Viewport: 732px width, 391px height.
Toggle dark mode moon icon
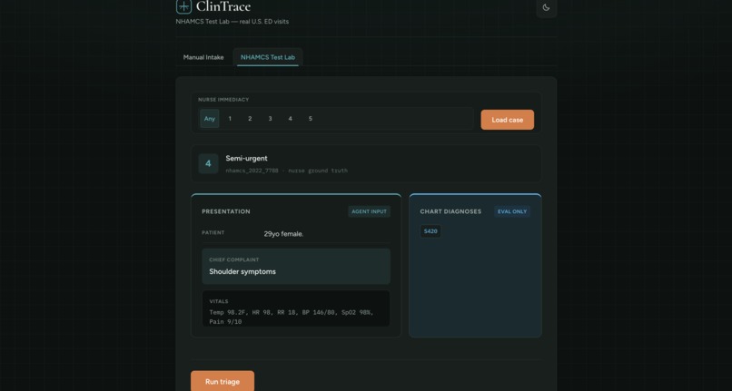(x=546, y=7)
